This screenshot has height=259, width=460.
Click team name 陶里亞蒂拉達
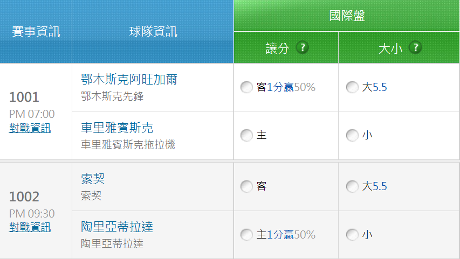pyautogui.click(x=117, y=227)
